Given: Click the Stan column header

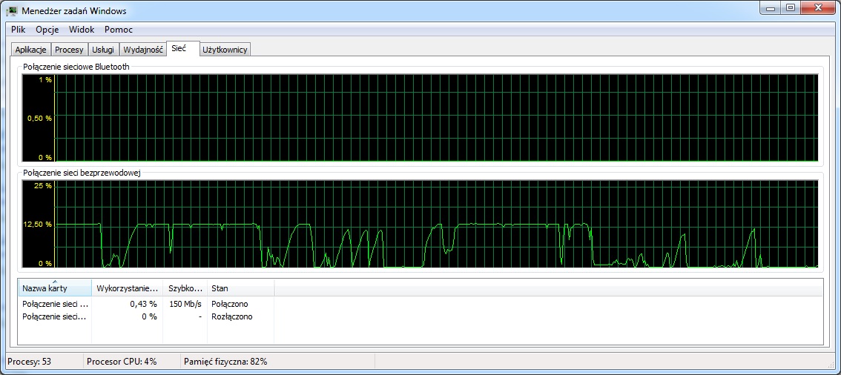Looking at the screenshot, I should [240, 288].
